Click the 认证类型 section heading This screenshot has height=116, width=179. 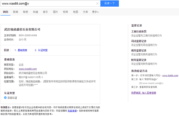click(x=9, y=93)
